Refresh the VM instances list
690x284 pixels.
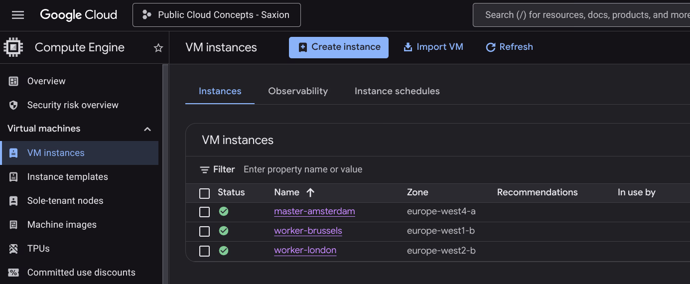(x=509, y=47)
